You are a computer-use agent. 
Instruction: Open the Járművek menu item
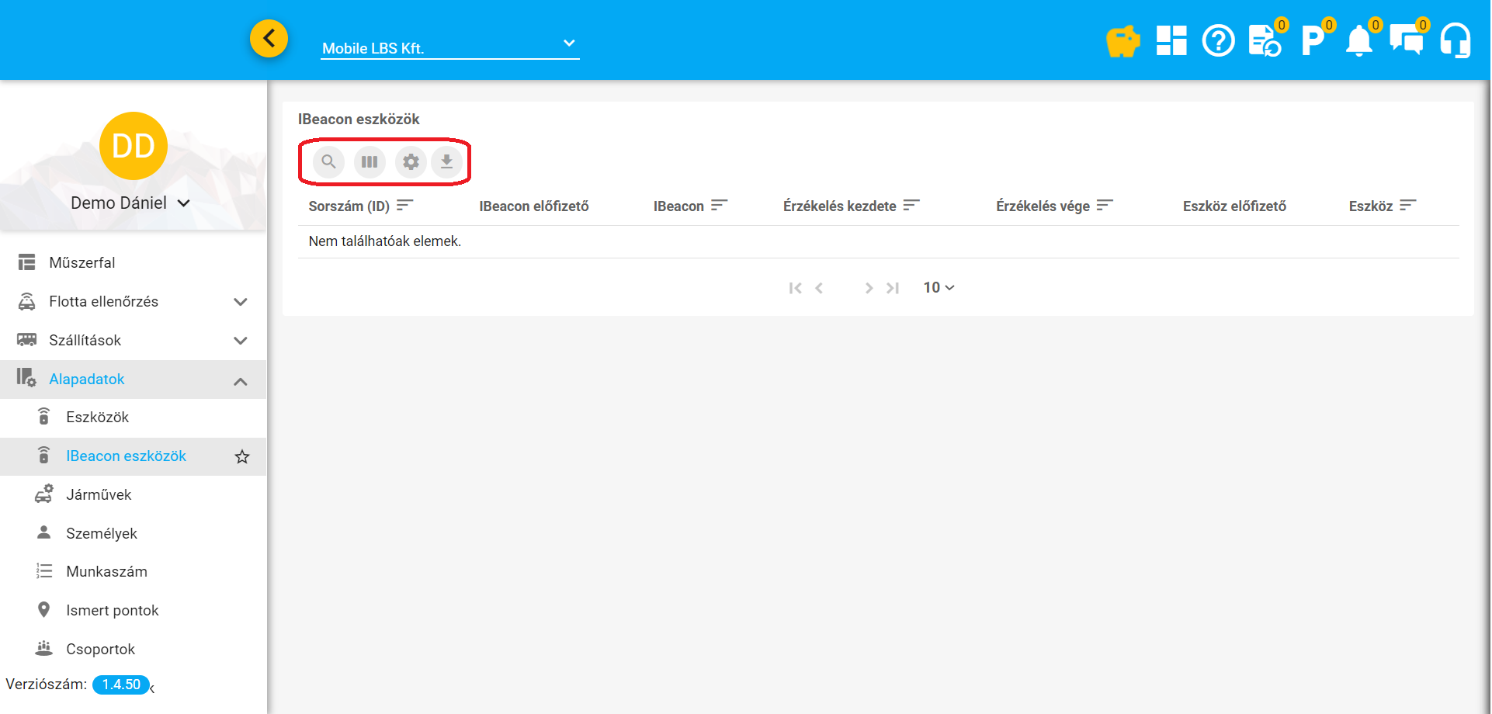(99, 495)
